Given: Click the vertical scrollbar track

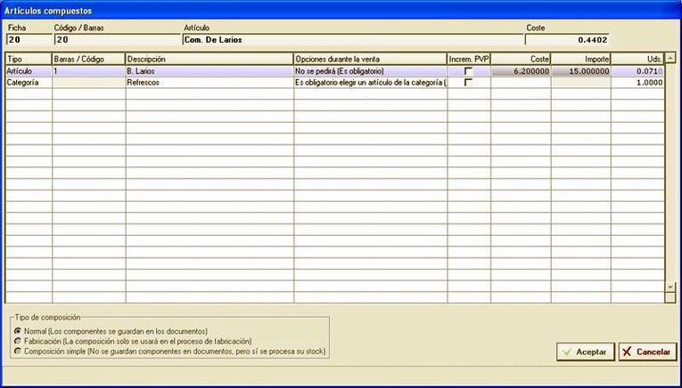Looking at the screenshot, I should [x=670, y=173].
